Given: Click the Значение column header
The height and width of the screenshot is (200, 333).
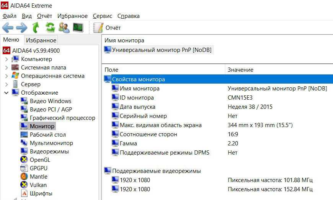Looking at the screenshot, I should click(x=240, y=70).
